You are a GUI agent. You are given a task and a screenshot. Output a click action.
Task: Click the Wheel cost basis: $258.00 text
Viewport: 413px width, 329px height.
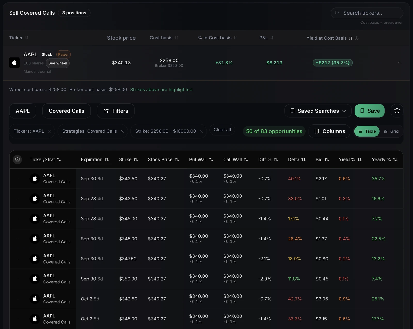[x=38, y=90]
